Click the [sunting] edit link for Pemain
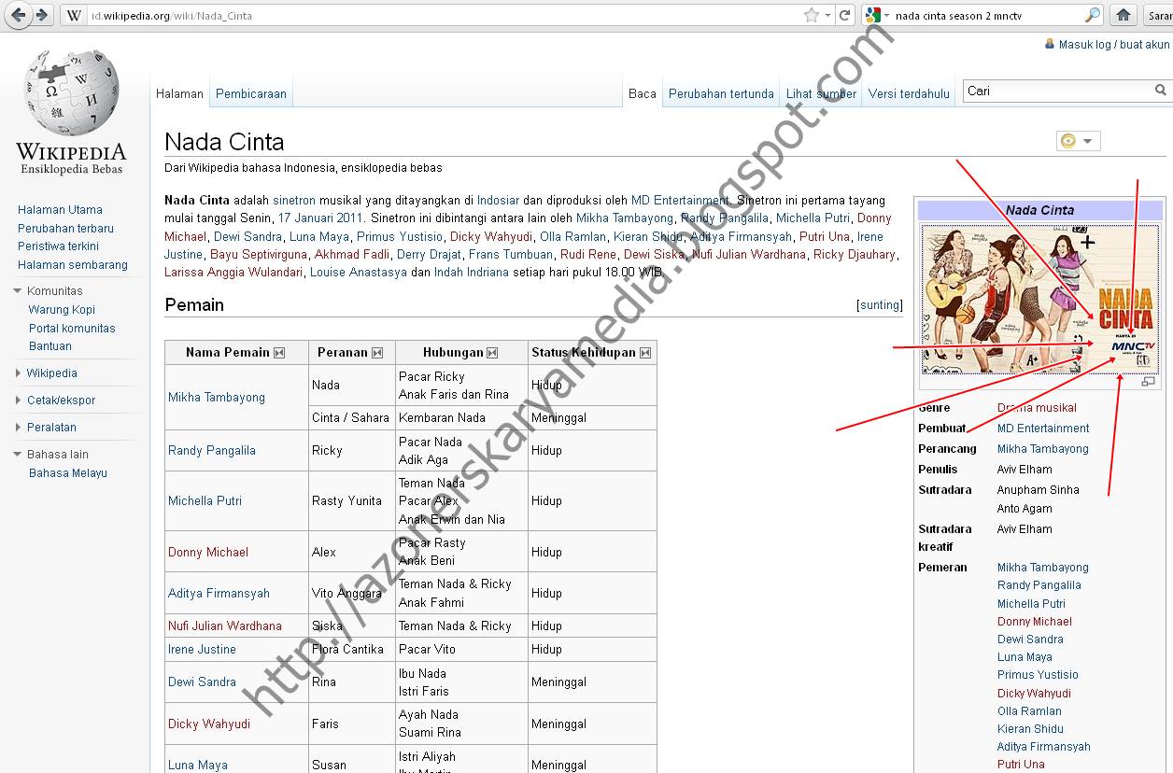This screenshot has height=773, width=1173. (x=880, y=305)
